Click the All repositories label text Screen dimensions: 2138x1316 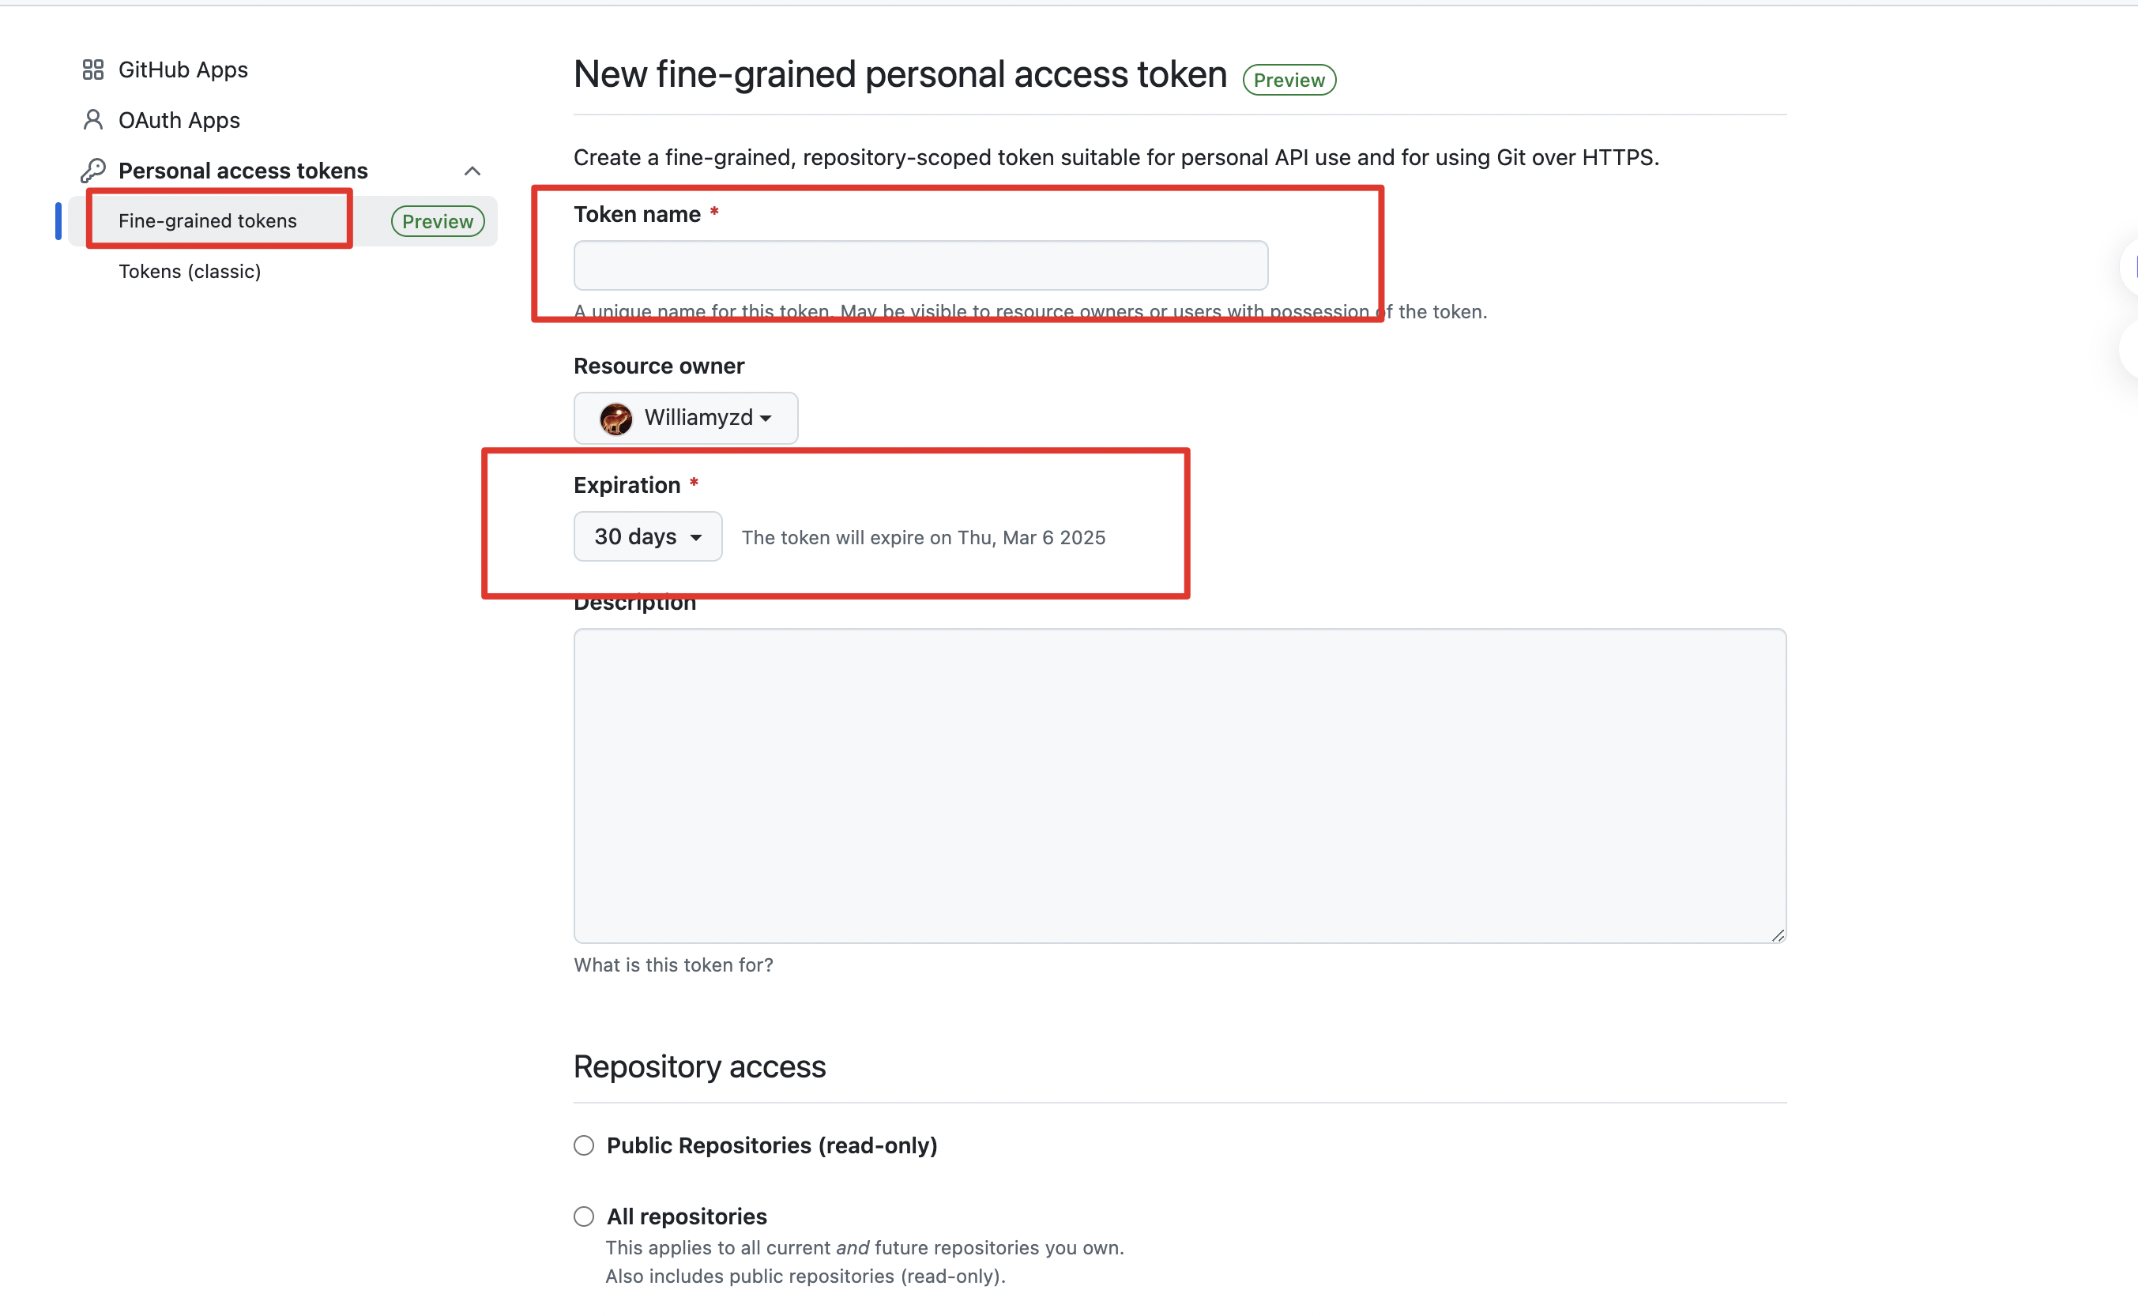click(686, 1216)
